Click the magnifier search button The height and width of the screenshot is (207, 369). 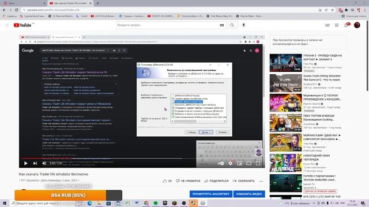pos(232,25)
